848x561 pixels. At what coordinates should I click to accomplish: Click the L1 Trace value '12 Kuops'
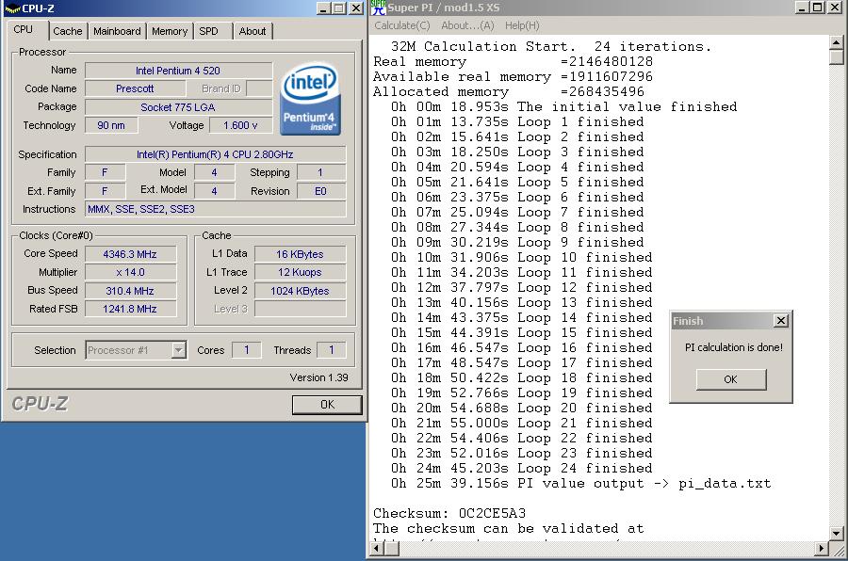[301, 272]
